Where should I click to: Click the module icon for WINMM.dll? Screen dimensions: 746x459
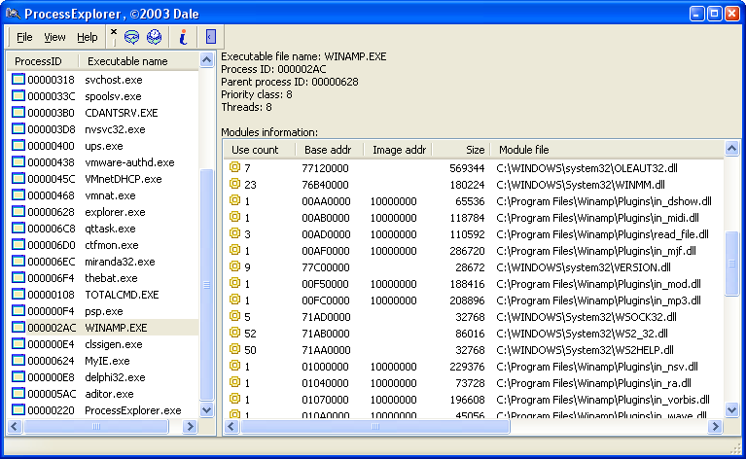tap(234, 184)
